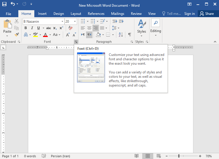Switch to the Review tab
Viewport: 219px width, 159px height.
pos(136,14)
